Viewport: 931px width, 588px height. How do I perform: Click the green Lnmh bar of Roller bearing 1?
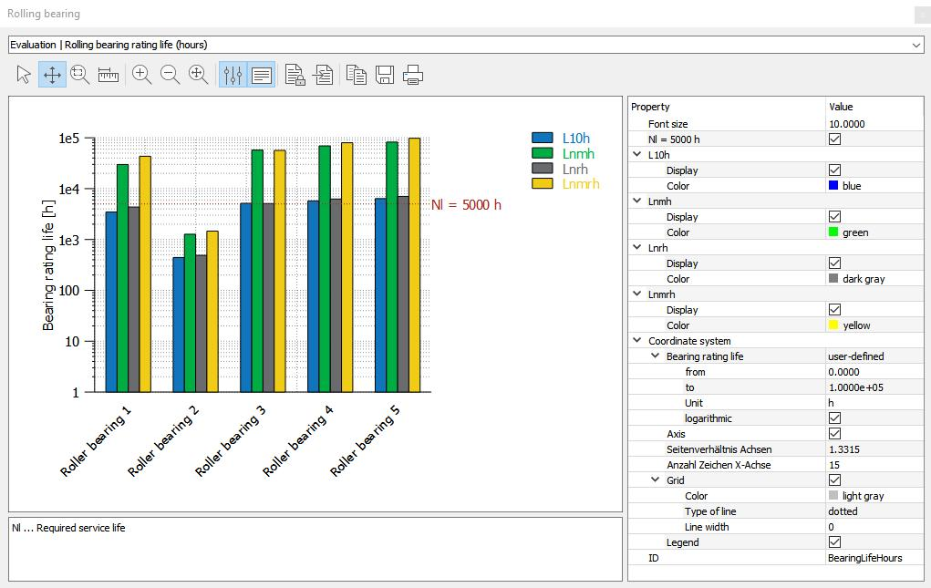122,278
